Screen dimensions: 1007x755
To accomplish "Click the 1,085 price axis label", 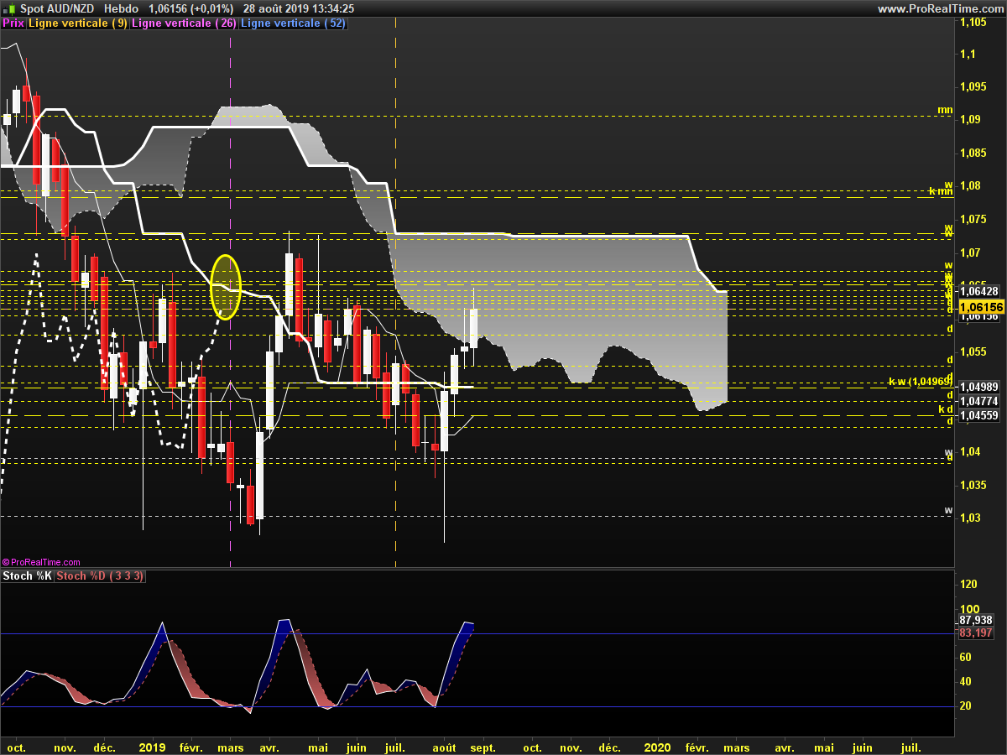I will (973, 153).
